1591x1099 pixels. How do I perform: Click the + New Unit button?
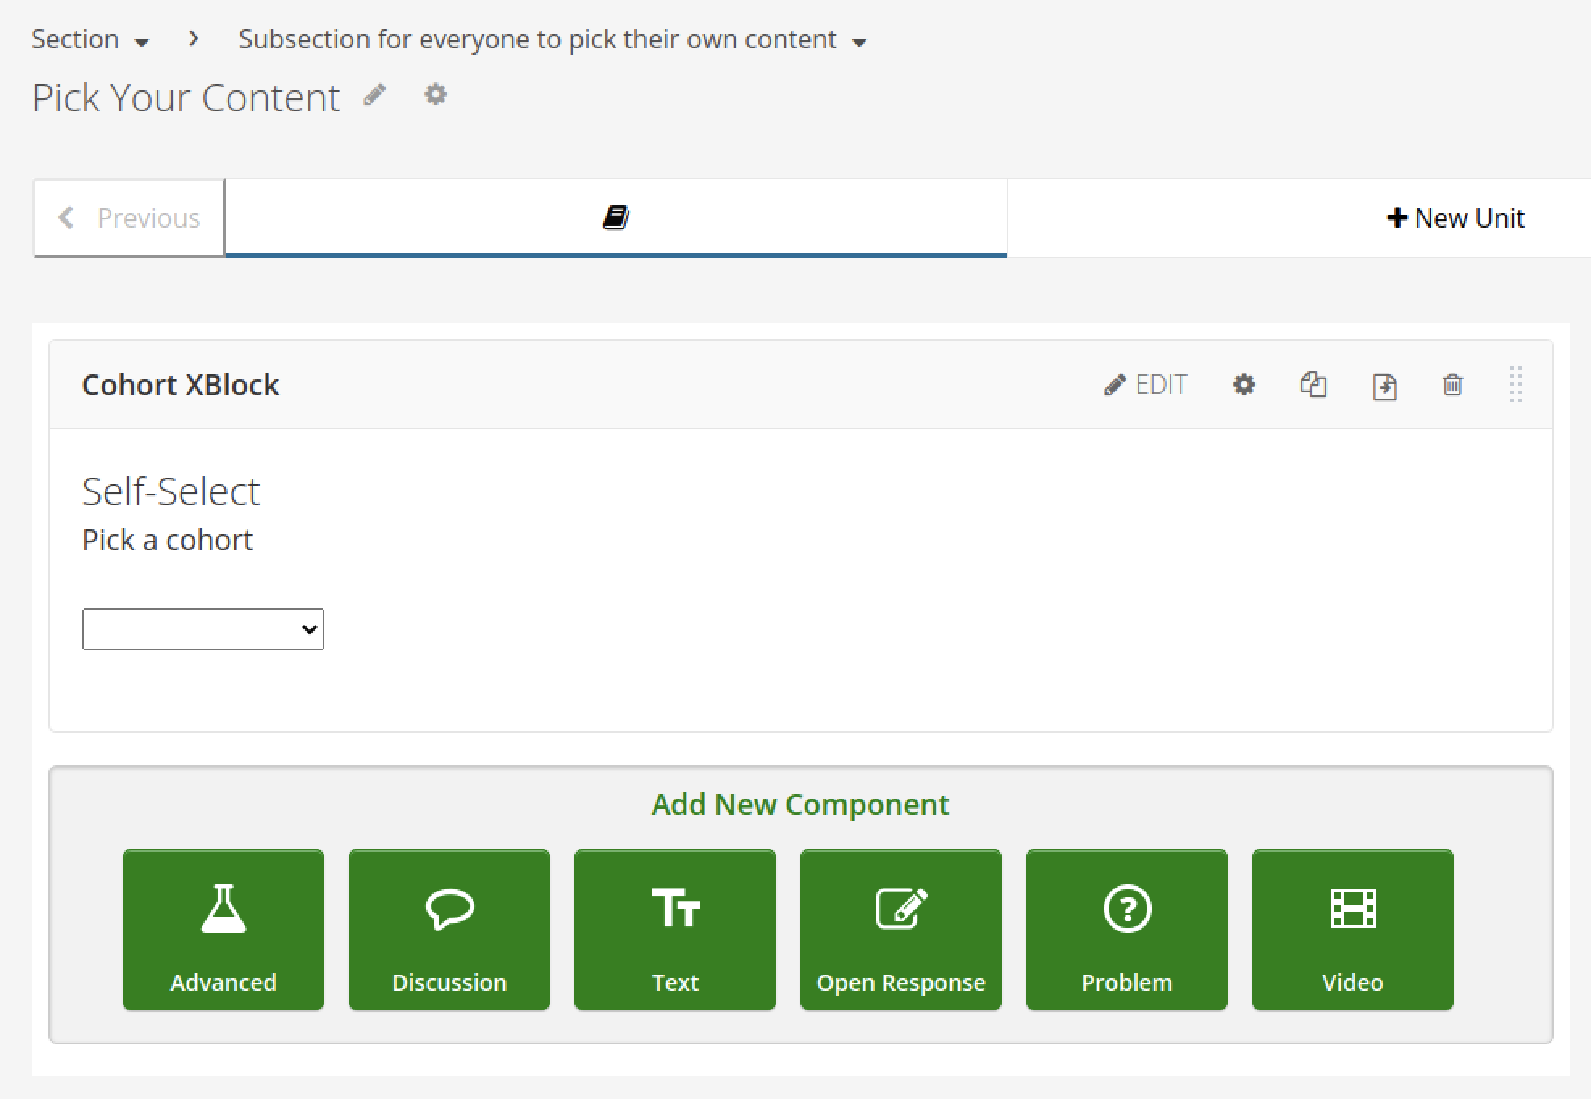coord(1455,218)
